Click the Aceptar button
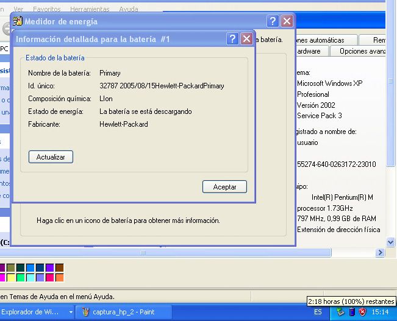The width and height of the screenshot is (397, 321). coord(224,186)
